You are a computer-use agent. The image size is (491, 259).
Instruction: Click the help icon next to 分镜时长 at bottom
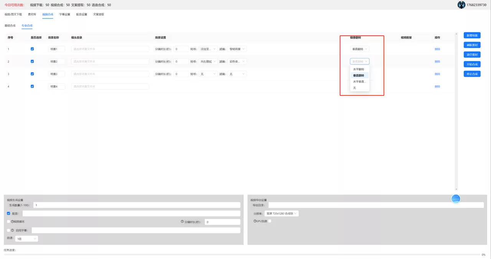click(x=182, y=222)
